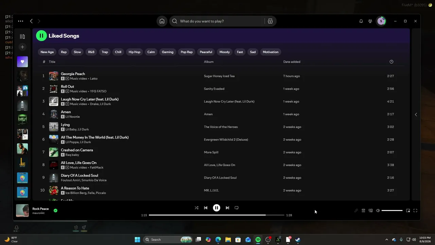Go back with the left arrow
The width and height of the screenshot is (435, 245).
[x=31, y=21]
